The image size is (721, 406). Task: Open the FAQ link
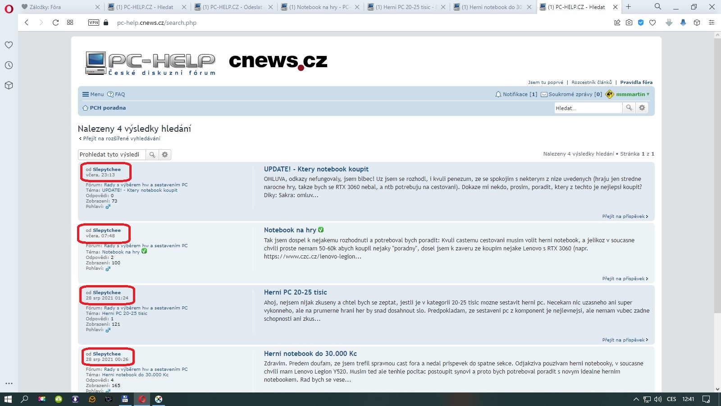[x=116, y=94]
